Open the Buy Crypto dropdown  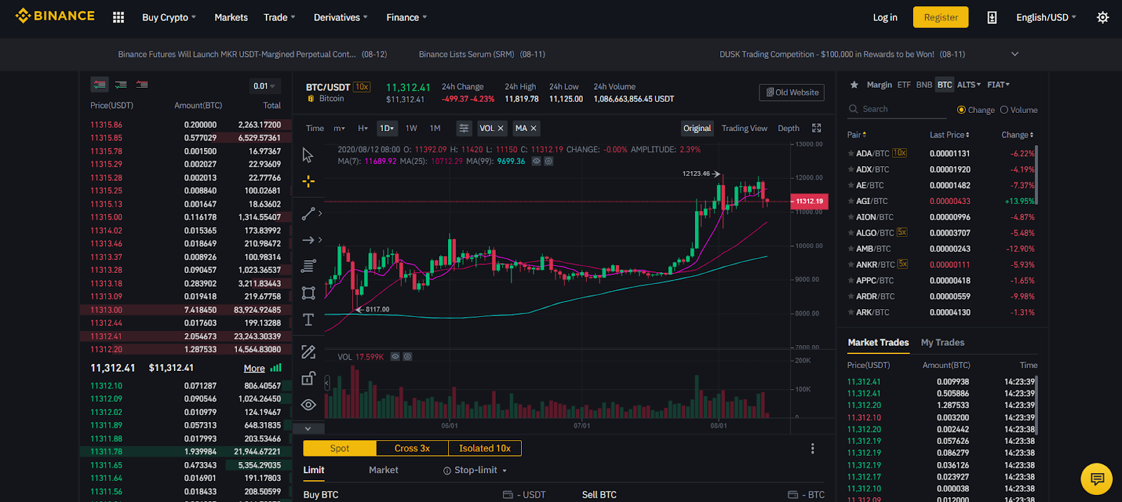tap(169, 18)
